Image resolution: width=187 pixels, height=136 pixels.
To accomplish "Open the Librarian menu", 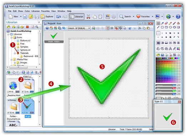I will click(x=36, y=11).
